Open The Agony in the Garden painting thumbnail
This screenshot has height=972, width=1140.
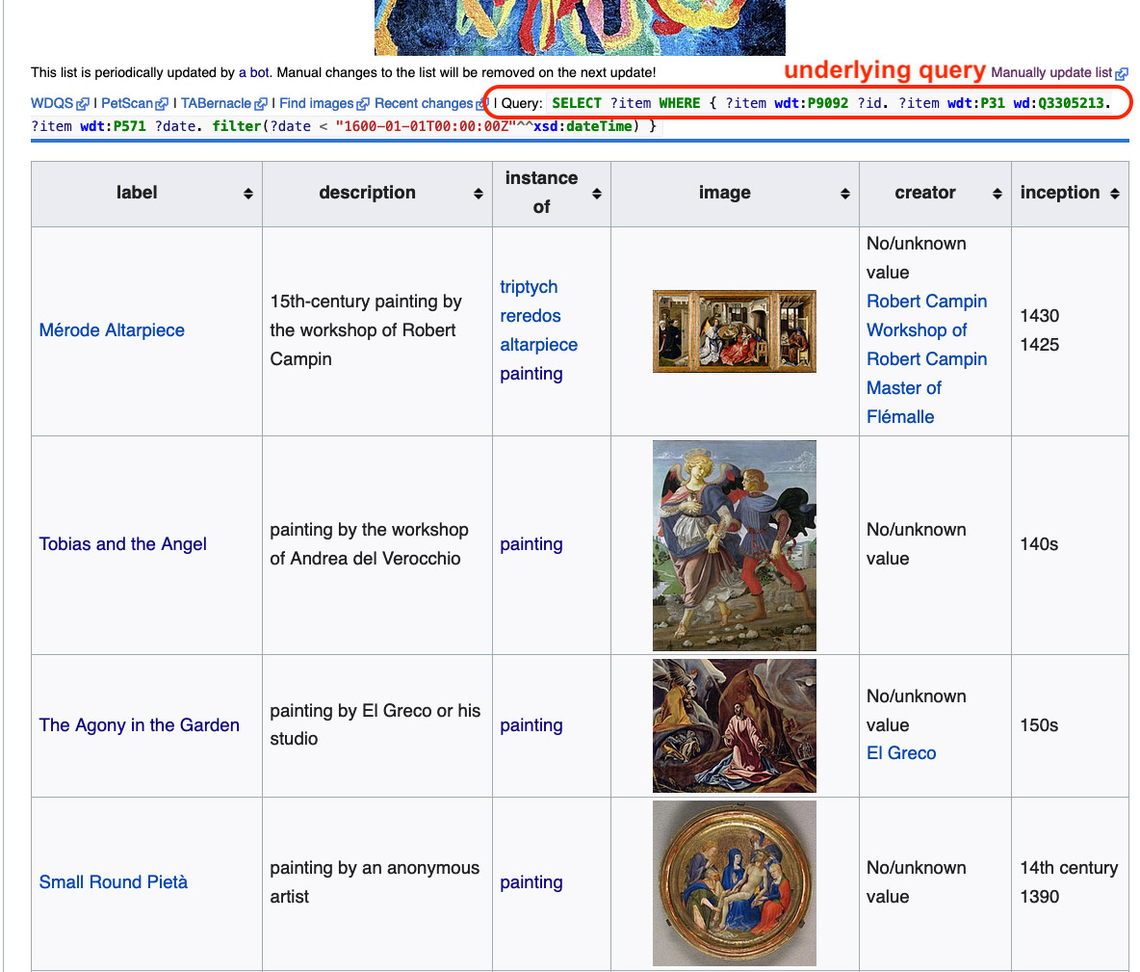[x=734, y=725]
